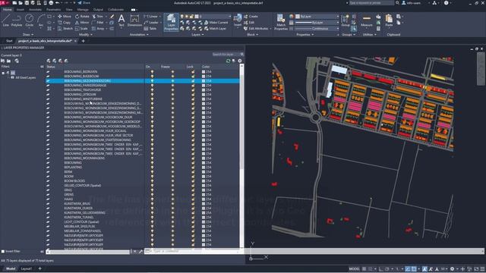This screenshot has height=273, width=486.
Task: Toggle the Invert filter checkbox
Action: [3, 251]
